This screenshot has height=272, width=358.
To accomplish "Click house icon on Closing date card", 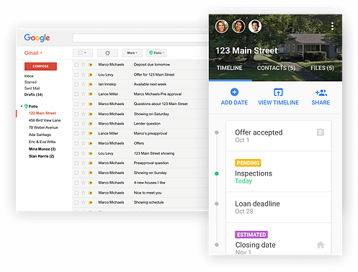I will click(x=321, y=245).
